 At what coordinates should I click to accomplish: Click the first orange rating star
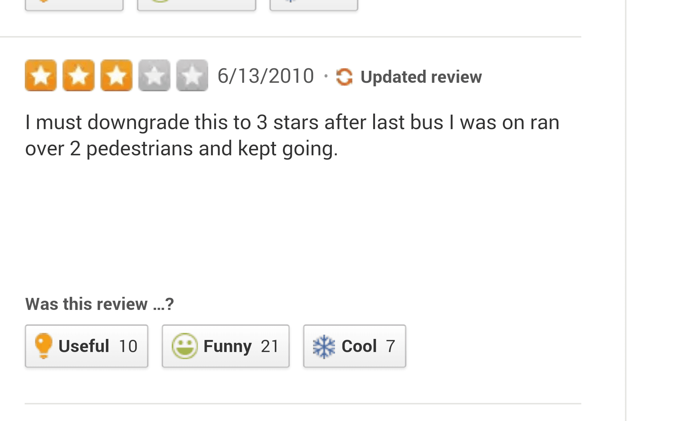point(41,75)
